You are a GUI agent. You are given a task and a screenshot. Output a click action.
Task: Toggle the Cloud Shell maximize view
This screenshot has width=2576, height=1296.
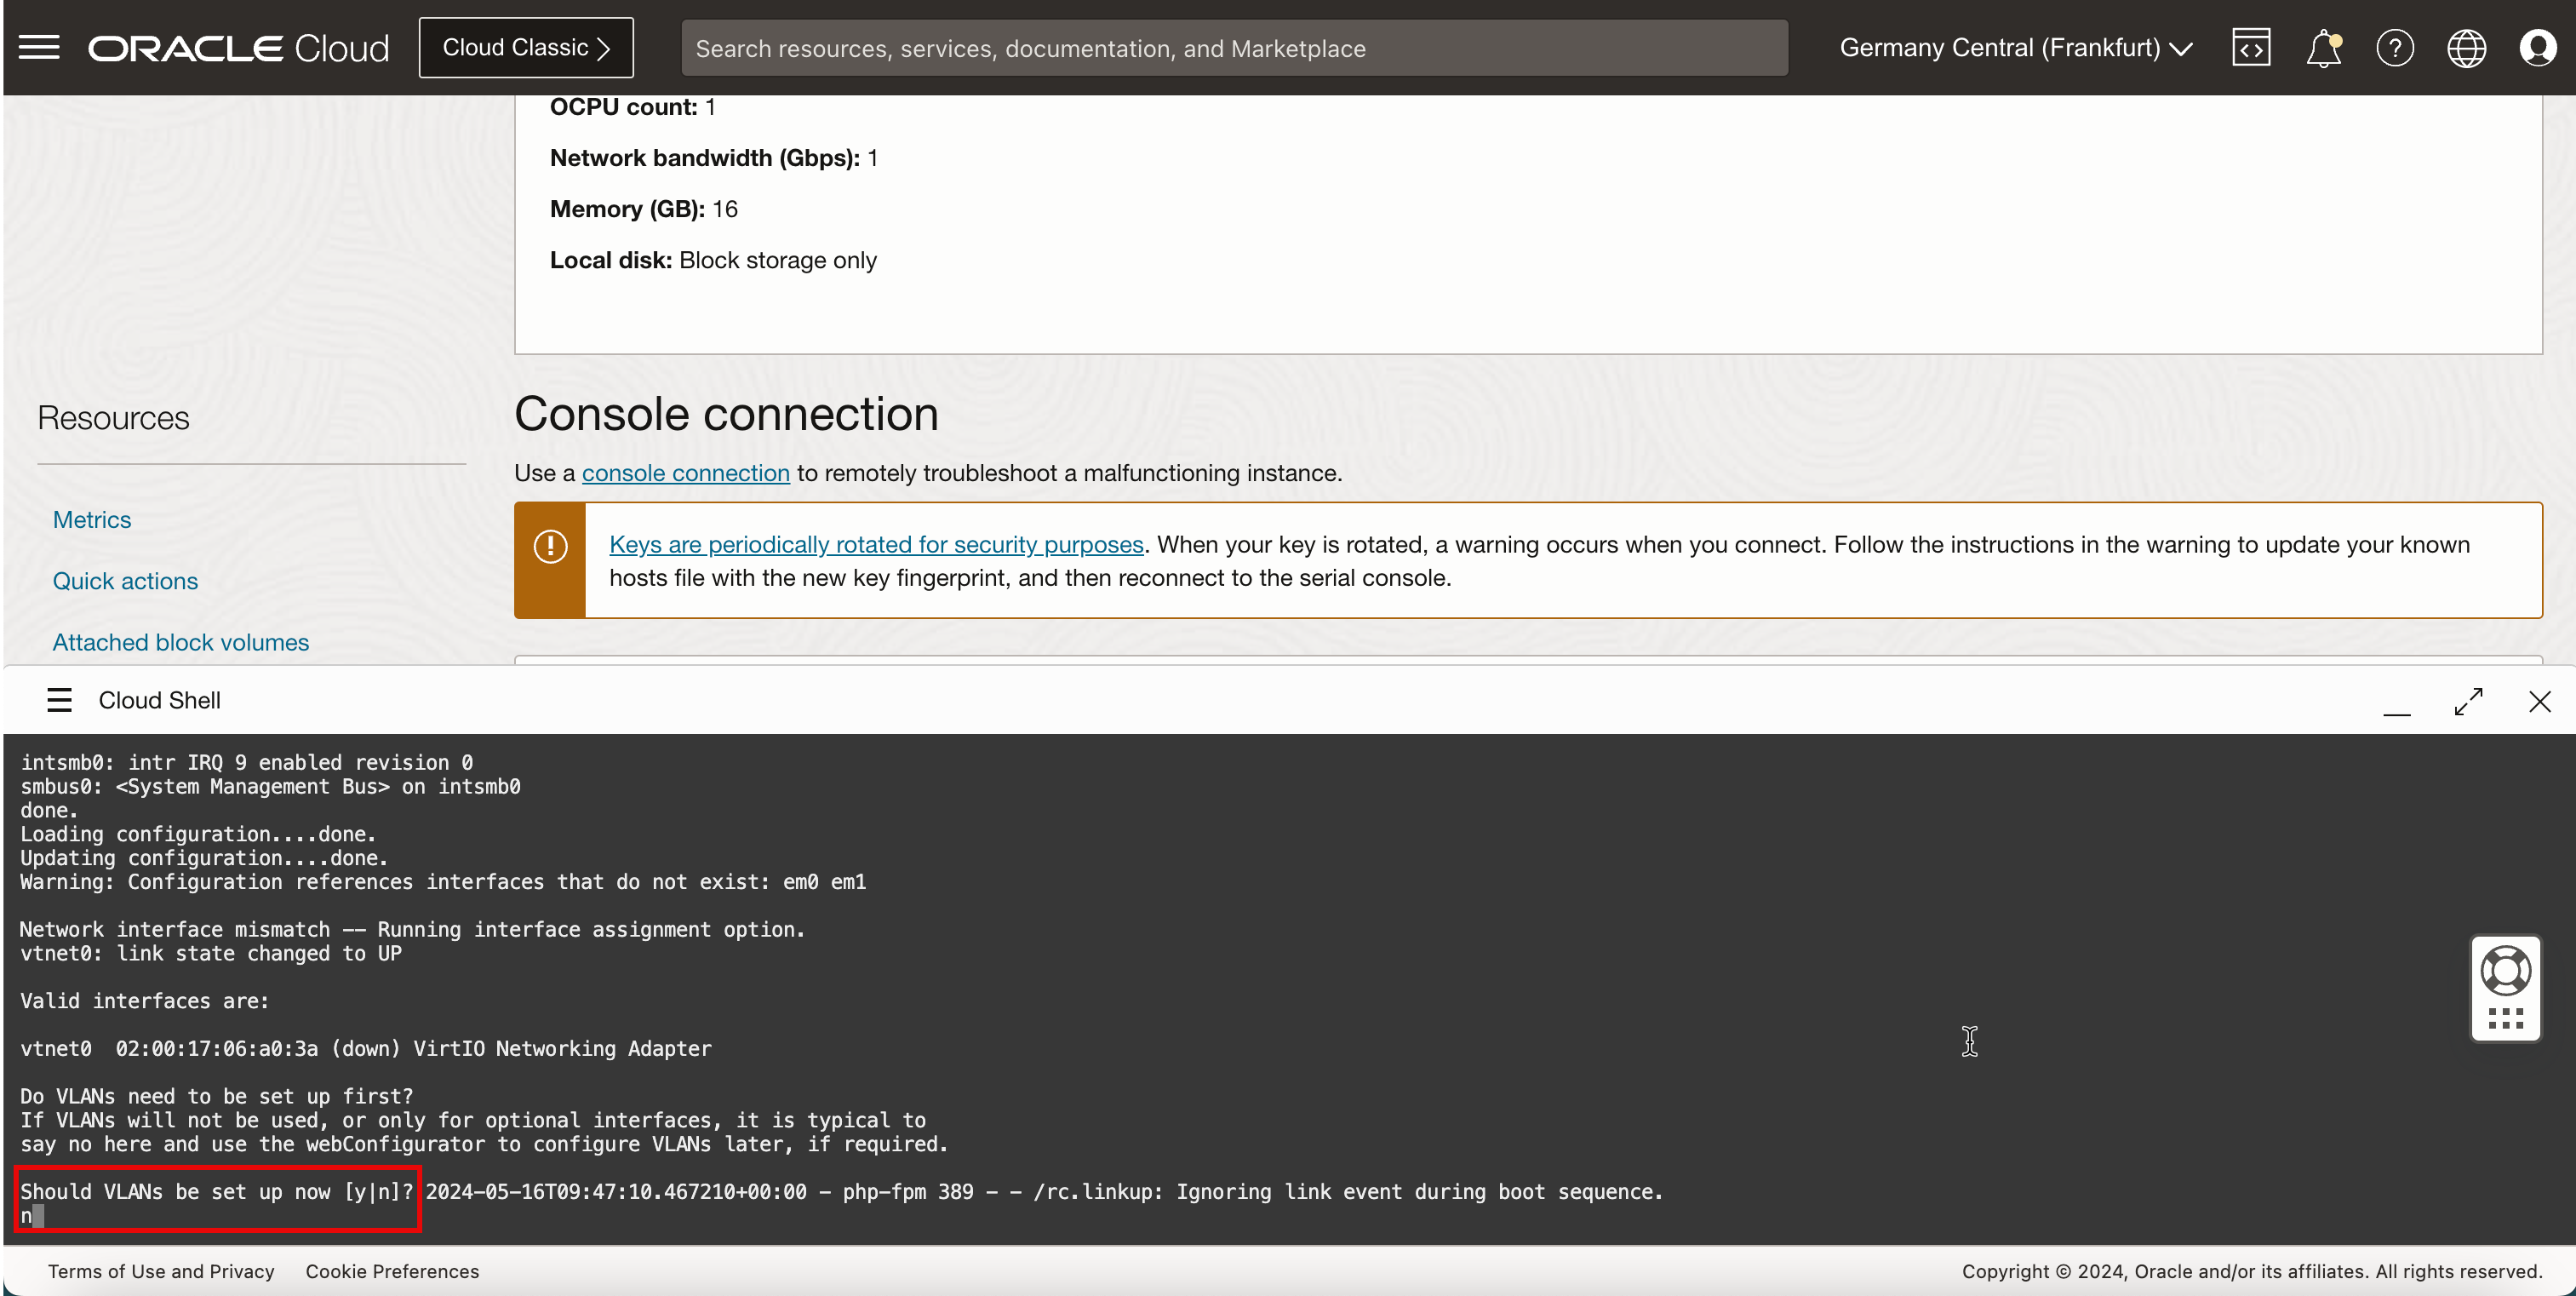point(2469,699)
